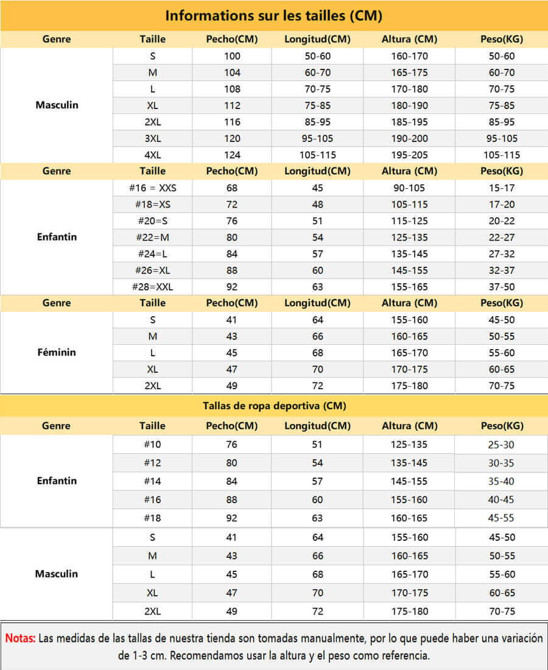Click the "#28=XXL" size cell
The height and width of the screenshot is (670, 548).
coord(152,286)
